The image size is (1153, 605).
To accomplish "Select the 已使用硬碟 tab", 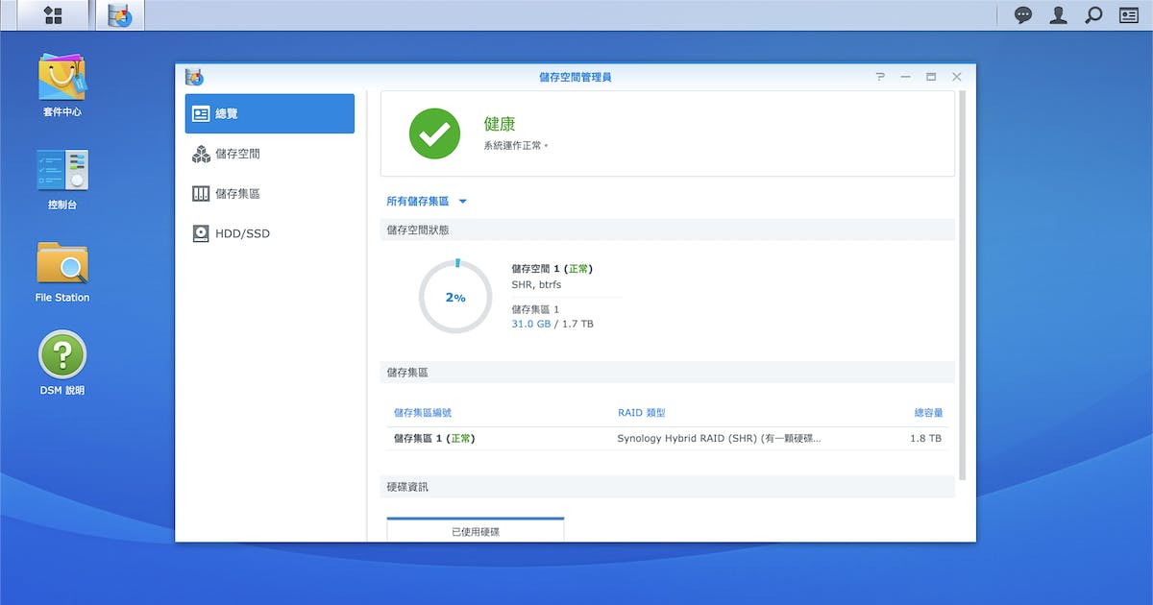I will [x=476, y=529].
